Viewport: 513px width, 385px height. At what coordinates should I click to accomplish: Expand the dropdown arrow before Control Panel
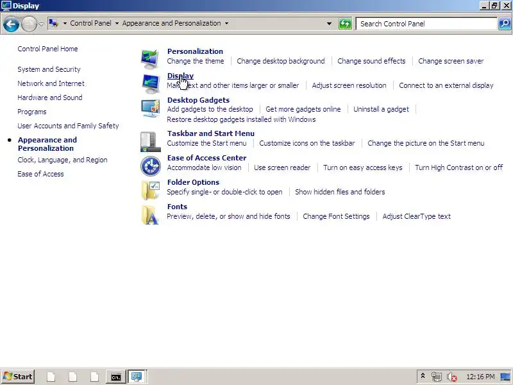(65, 23)
